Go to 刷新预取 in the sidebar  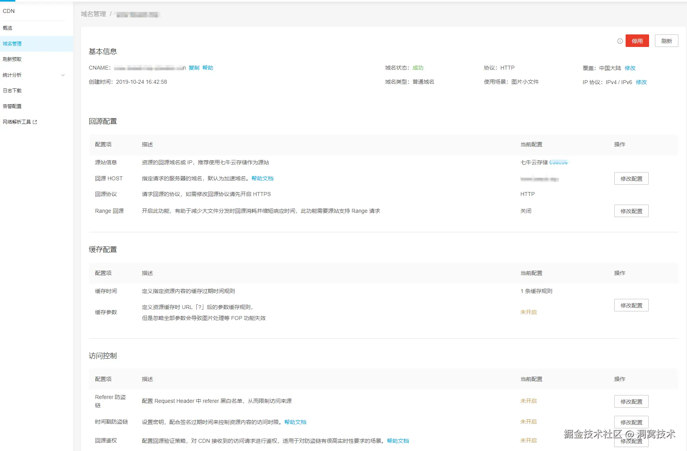coord(12,59)
